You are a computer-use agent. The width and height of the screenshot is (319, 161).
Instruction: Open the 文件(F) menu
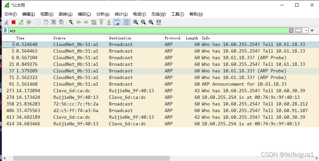[10, 14]
